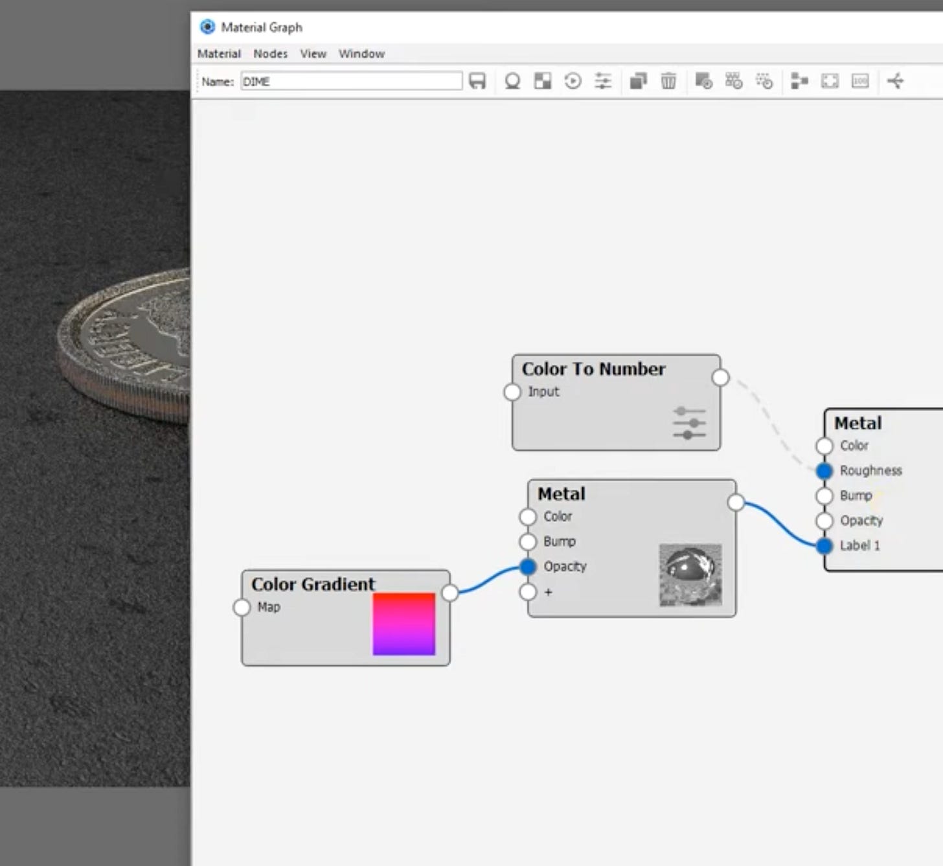This screenshot has width=943, height=866.
Task: Toggle the Roughness input on Metal node
Action: pyautogui.click(x=824, y=470)
